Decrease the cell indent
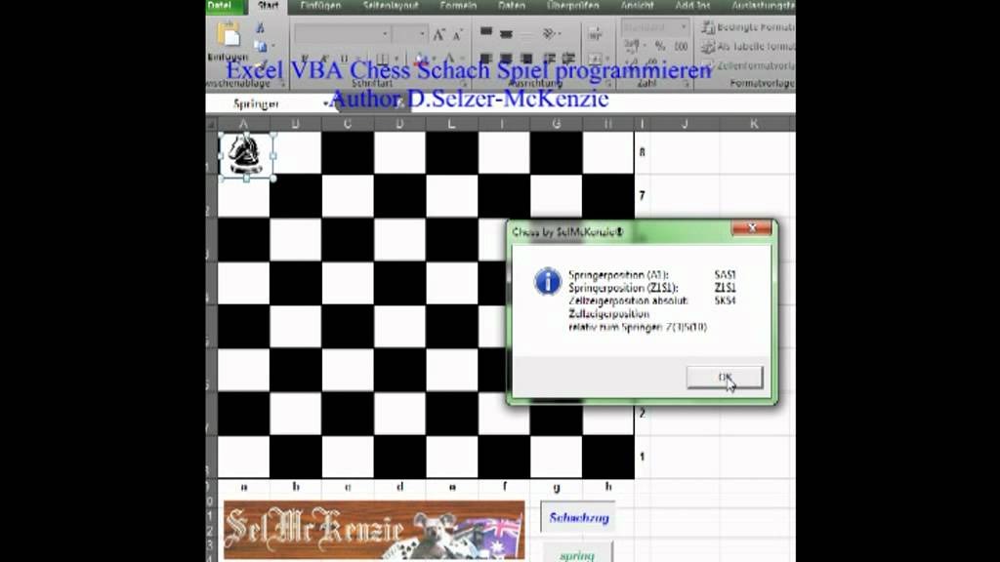 [550, 58]
